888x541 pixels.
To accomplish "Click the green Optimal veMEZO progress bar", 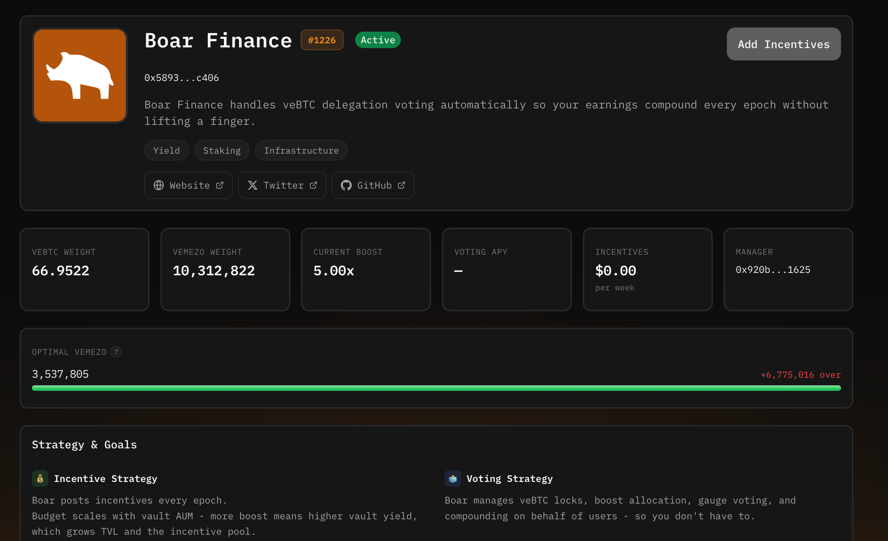I will coord(436,388).
